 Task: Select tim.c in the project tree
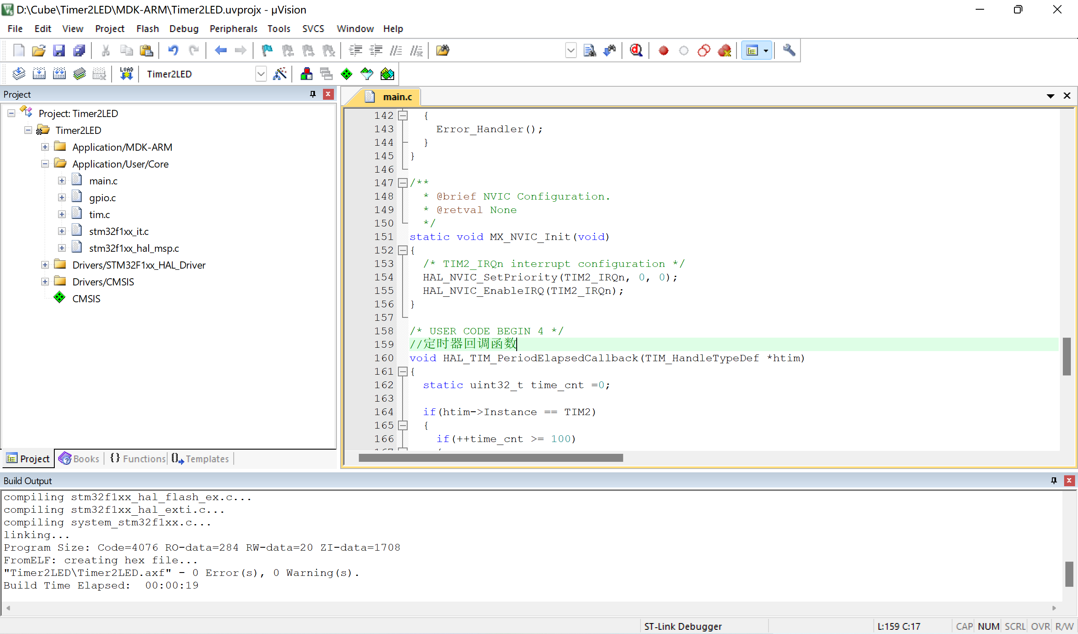tap(99, 214)
